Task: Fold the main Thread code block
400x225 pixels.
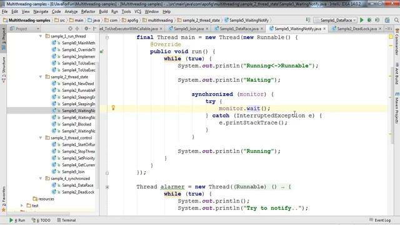Action: [107, 37]
